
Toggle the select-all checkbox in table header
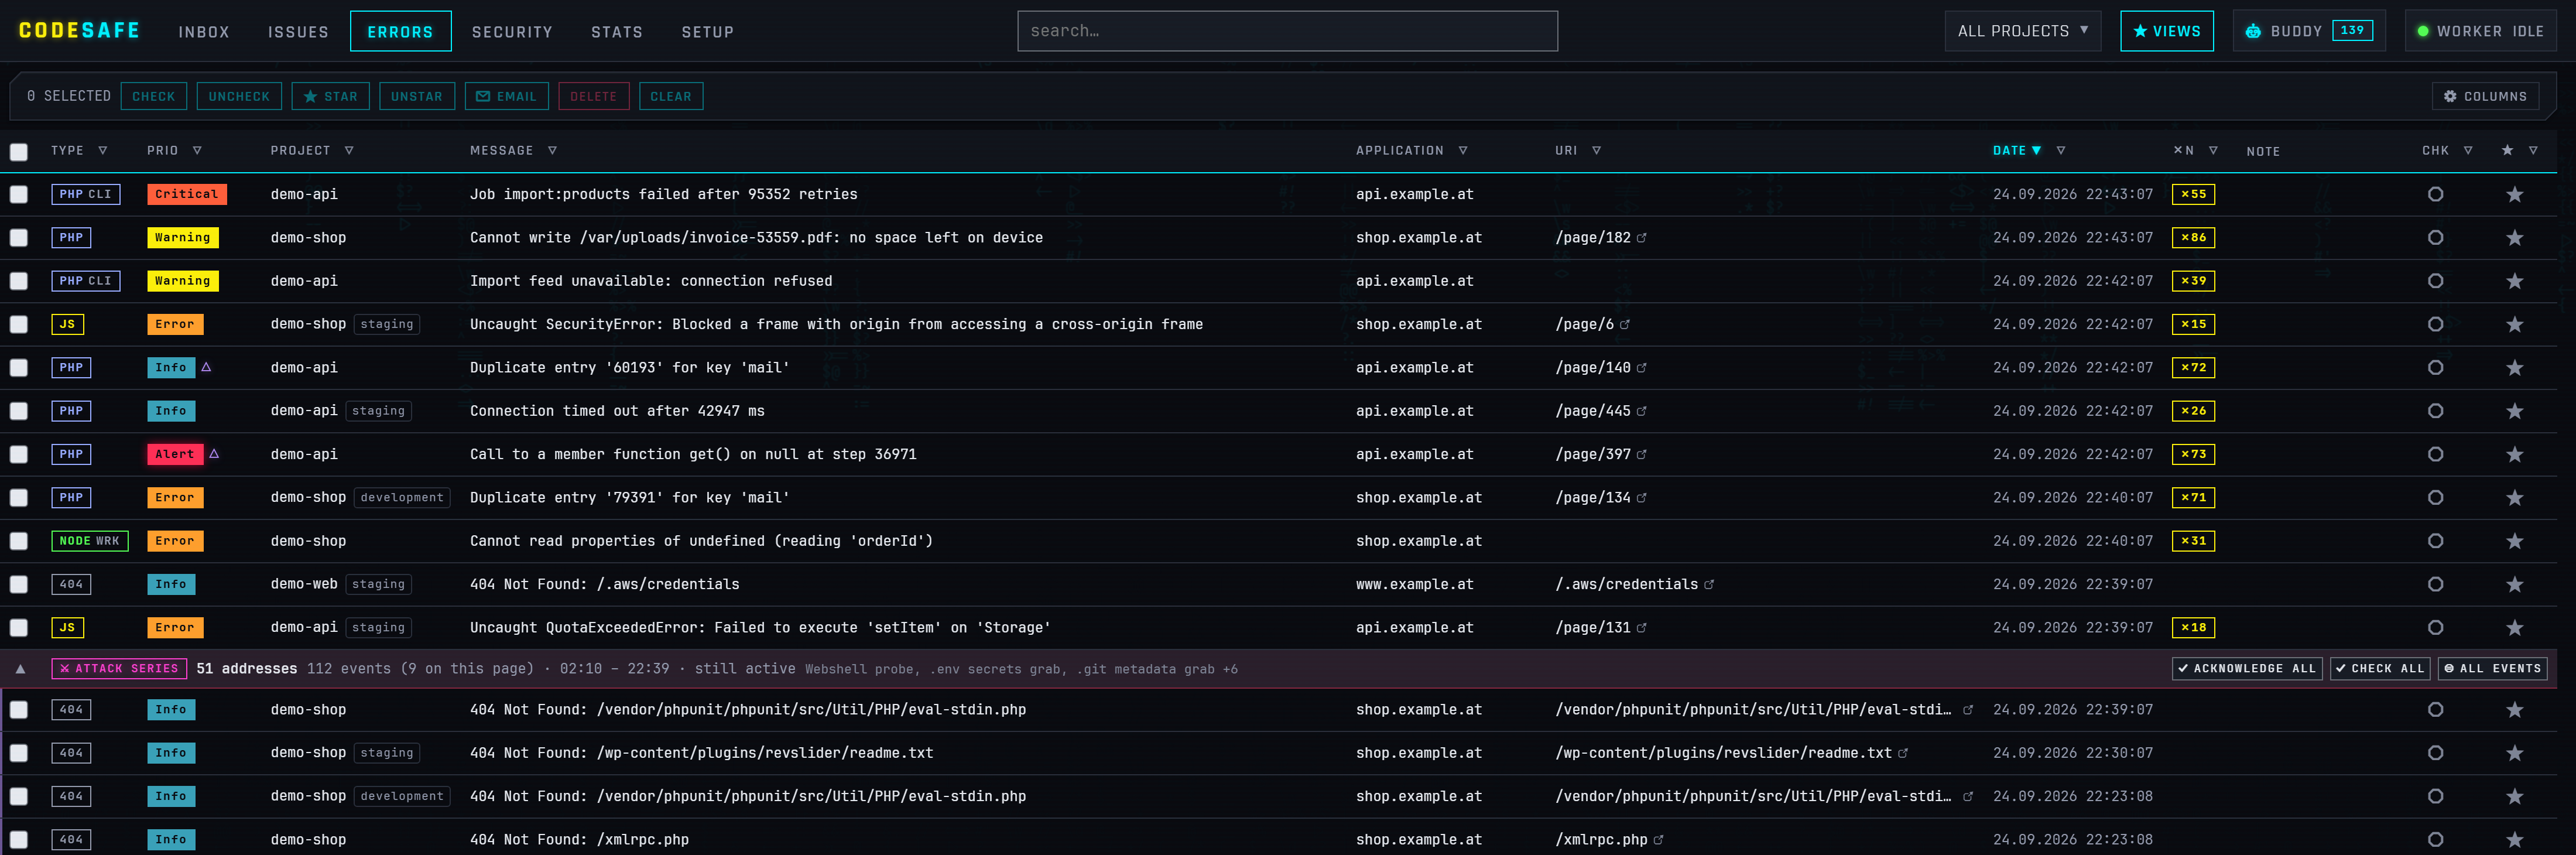[x=19, y=152]
